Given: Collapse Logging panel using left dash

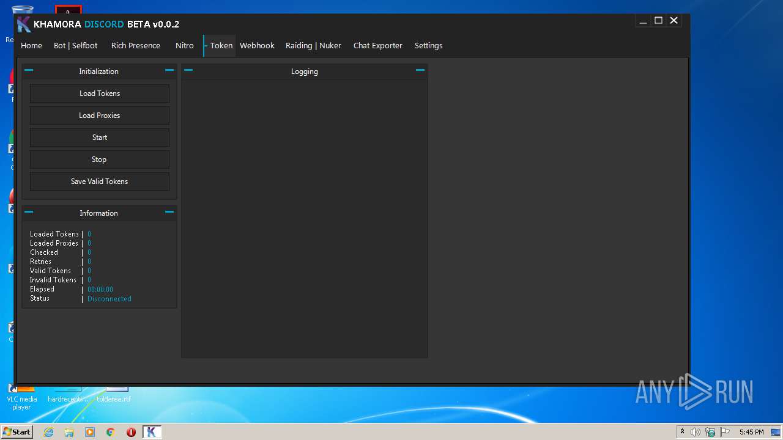Looking at the screenshot, I should (x=188, y=70).
